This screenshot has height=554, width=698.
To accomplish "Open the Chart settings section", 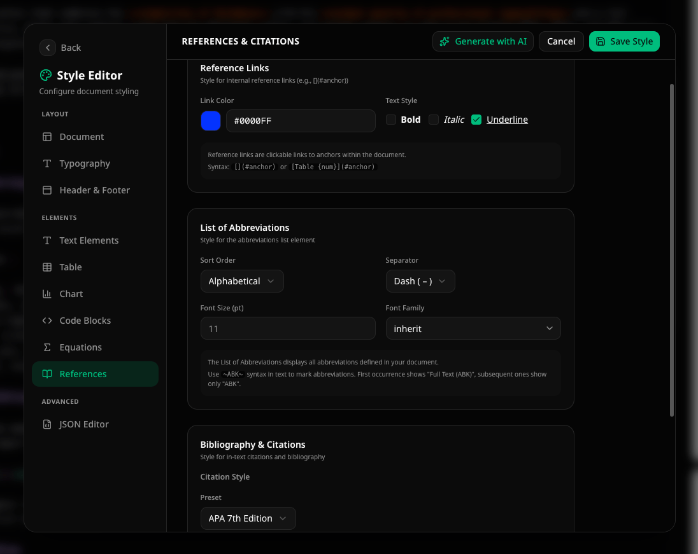I will (96, 294).
